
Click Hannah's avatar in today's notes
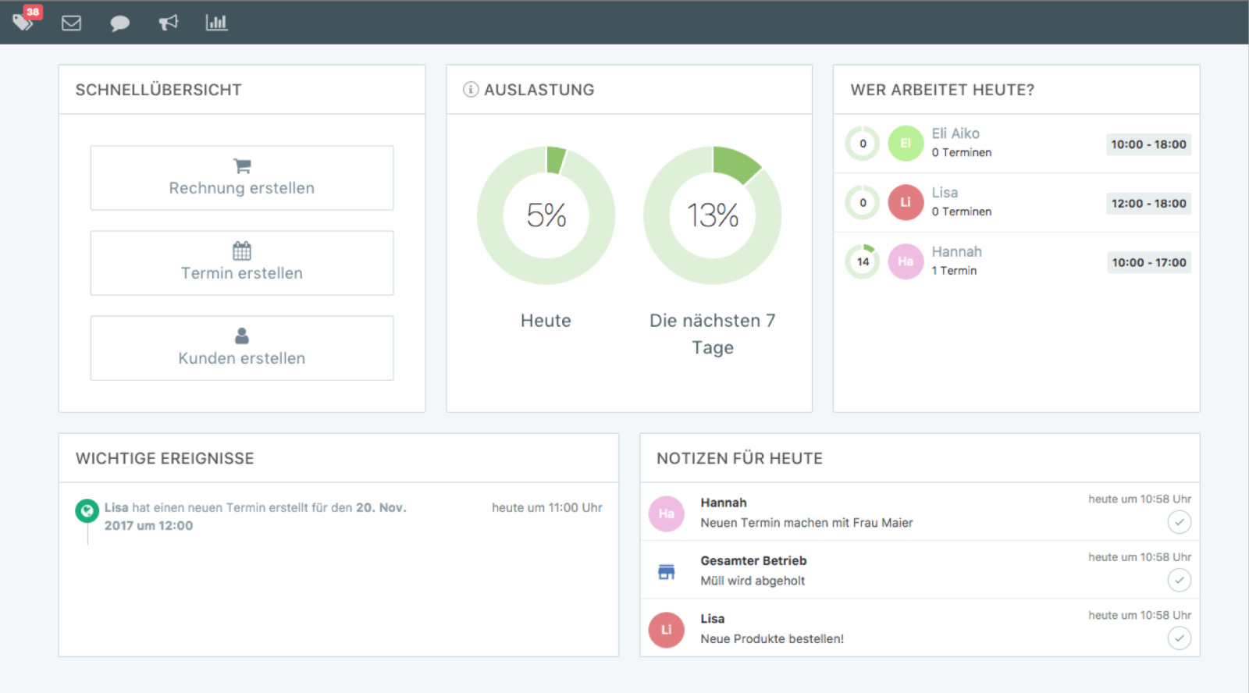pos(666,514)
